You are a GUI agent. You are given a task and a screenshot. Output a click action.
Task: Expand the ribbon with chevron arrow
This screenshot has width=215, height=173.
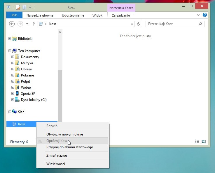[x=198, y=15]
